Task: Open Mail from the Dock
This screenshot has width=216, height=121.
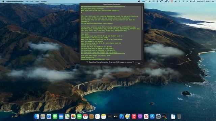Action: click(61, 117)
